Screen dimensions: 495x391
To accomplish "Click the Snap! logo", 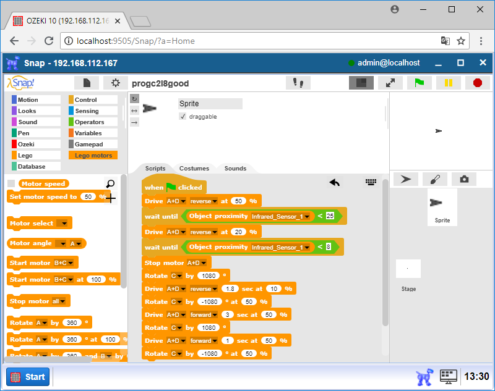I will (x=21, y=83).
